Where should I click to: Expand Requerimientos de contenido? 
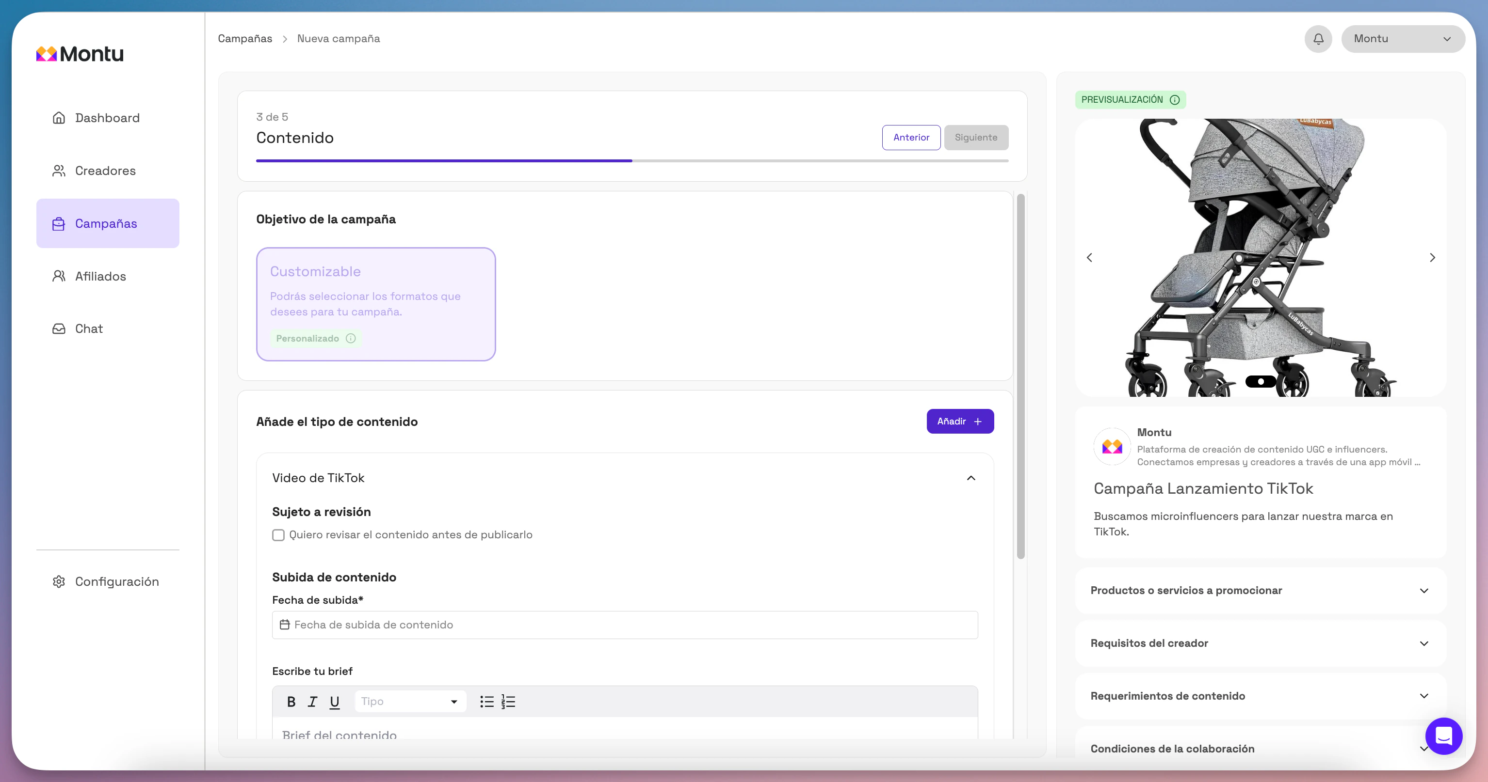coord(1261,696)
